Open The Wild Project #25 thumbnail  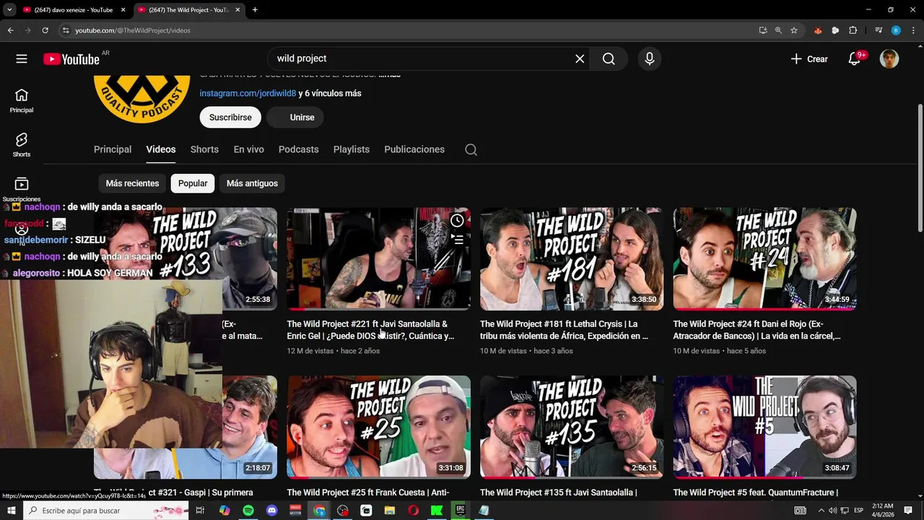(x=378, y=427)
